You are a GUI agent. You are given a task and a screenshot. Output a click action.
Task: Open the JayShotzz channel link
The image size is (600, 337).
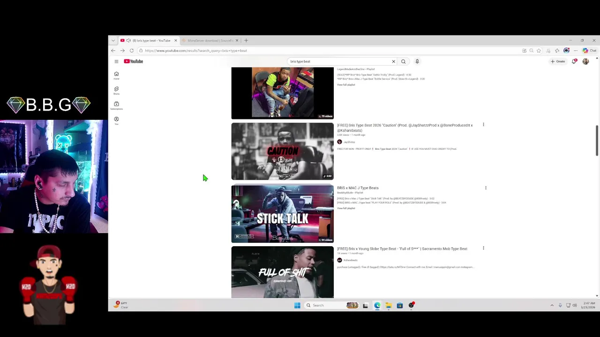coord(349,142)
